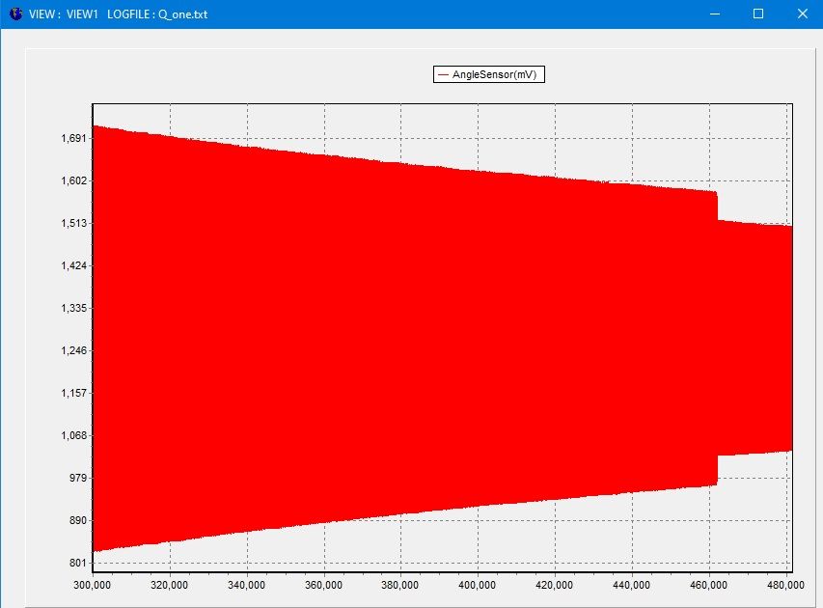Close the VIEW1 logfile window
This screenshot has height=608, width=823.
tap(802, 14)
